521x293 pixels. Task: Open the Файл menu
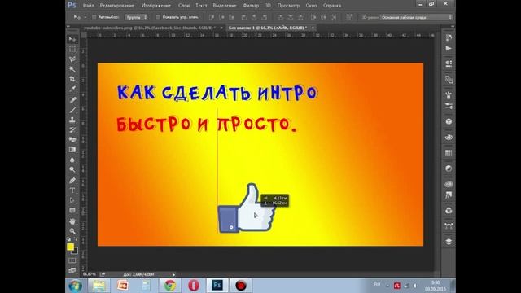click(x=89, y=6)
